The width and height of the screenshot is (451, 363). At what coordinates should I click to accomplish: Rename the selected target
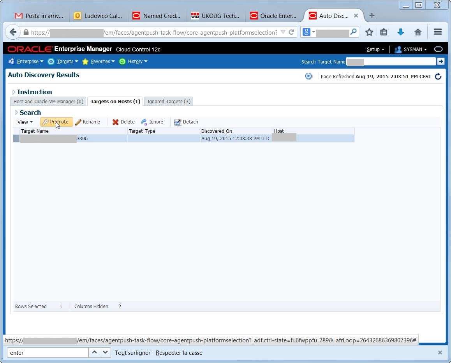pyautogui.click(x=88, y=122)
